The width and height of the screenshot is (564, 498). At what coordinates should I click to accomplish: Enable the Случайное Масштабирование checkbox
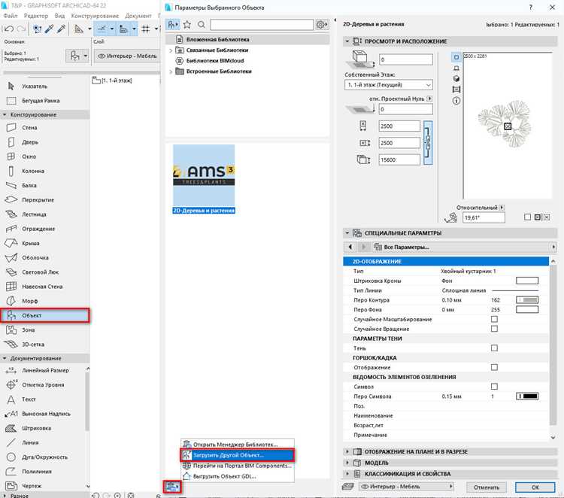(494, 319)
